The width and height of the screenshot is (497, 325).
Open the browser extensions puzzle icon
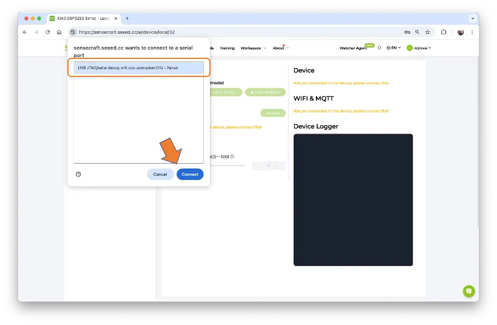click(444, 32)
